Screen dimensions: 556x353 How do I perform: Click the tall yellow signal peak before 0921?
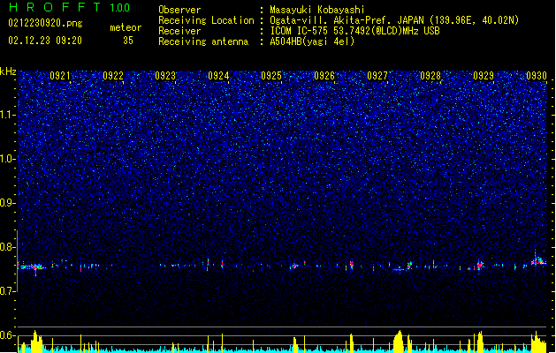(36, 342)
